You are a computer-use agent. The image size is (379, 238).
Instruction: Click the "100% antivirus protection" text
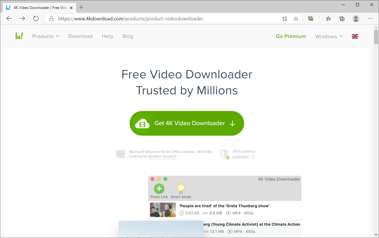pyautogui.click(x=244, y=154)
